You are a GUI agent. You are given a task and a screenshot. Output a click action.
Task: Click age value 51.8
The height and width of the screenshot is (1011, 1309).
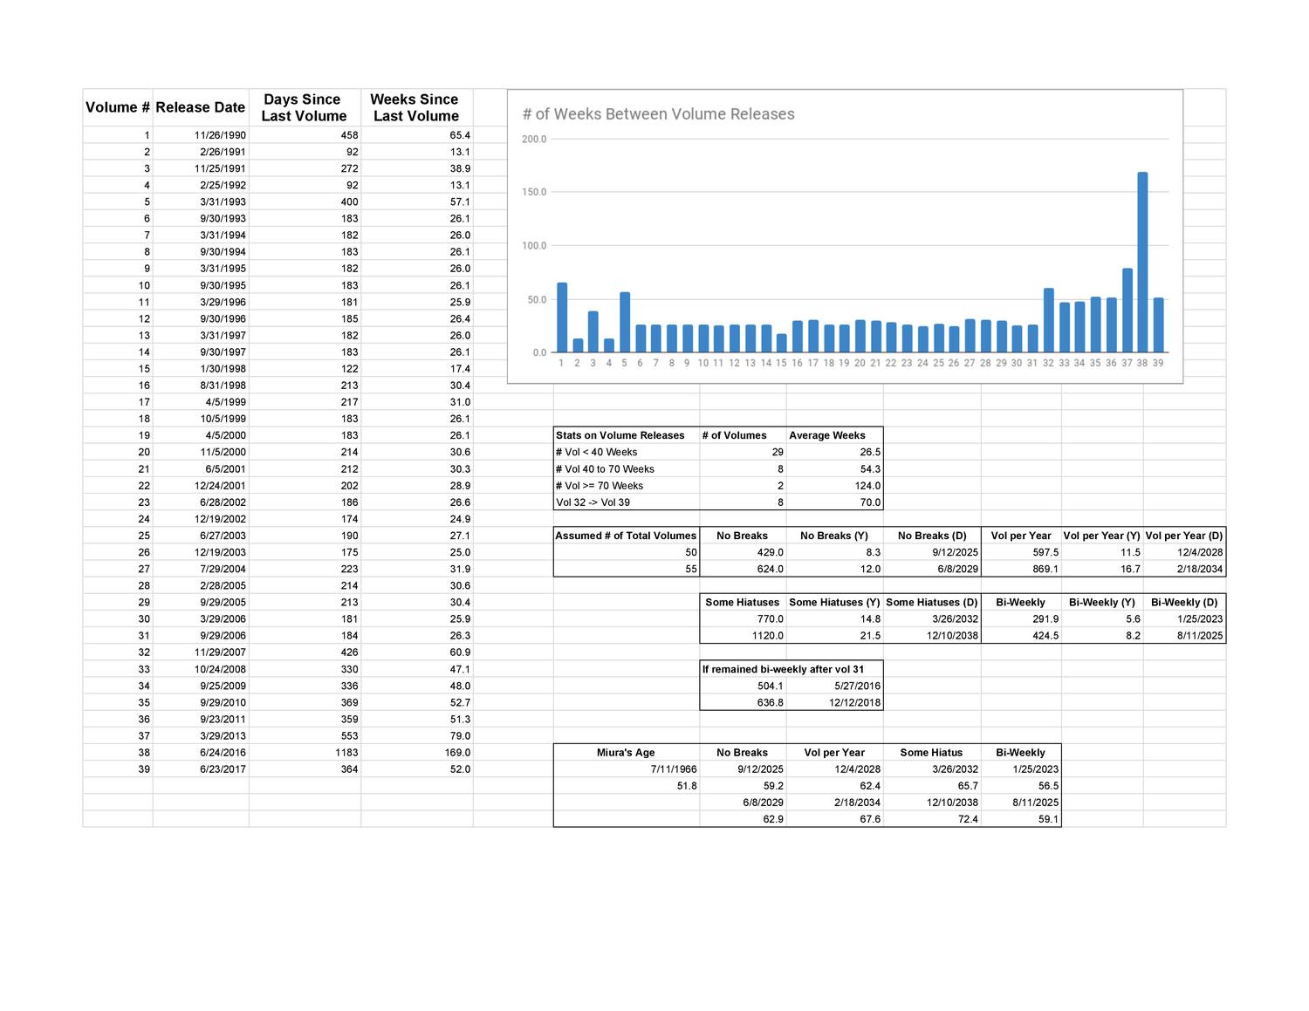click(x=627, y=786)
